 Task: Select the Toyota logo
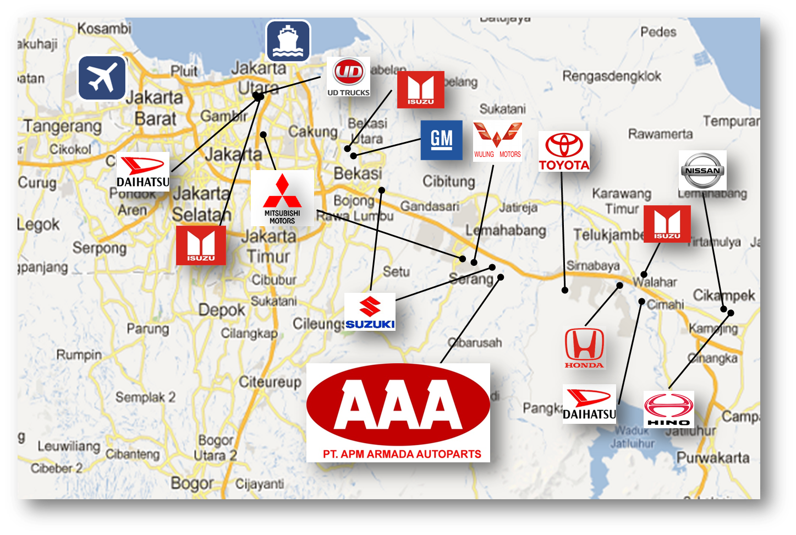(564, 151)
